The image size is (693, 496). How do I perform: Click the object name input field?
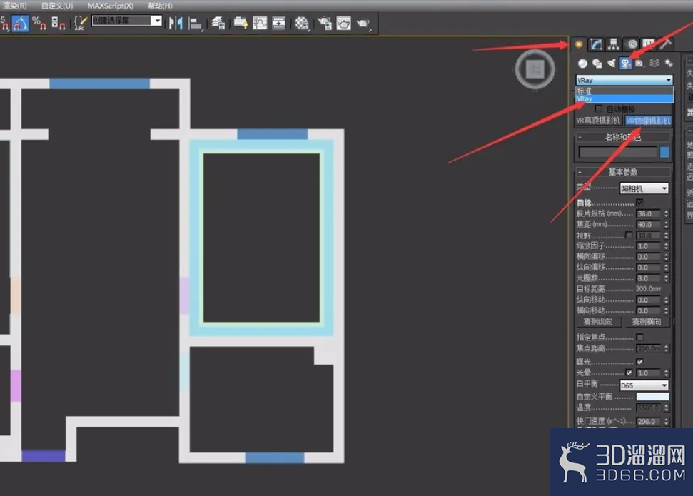[618, 152]
